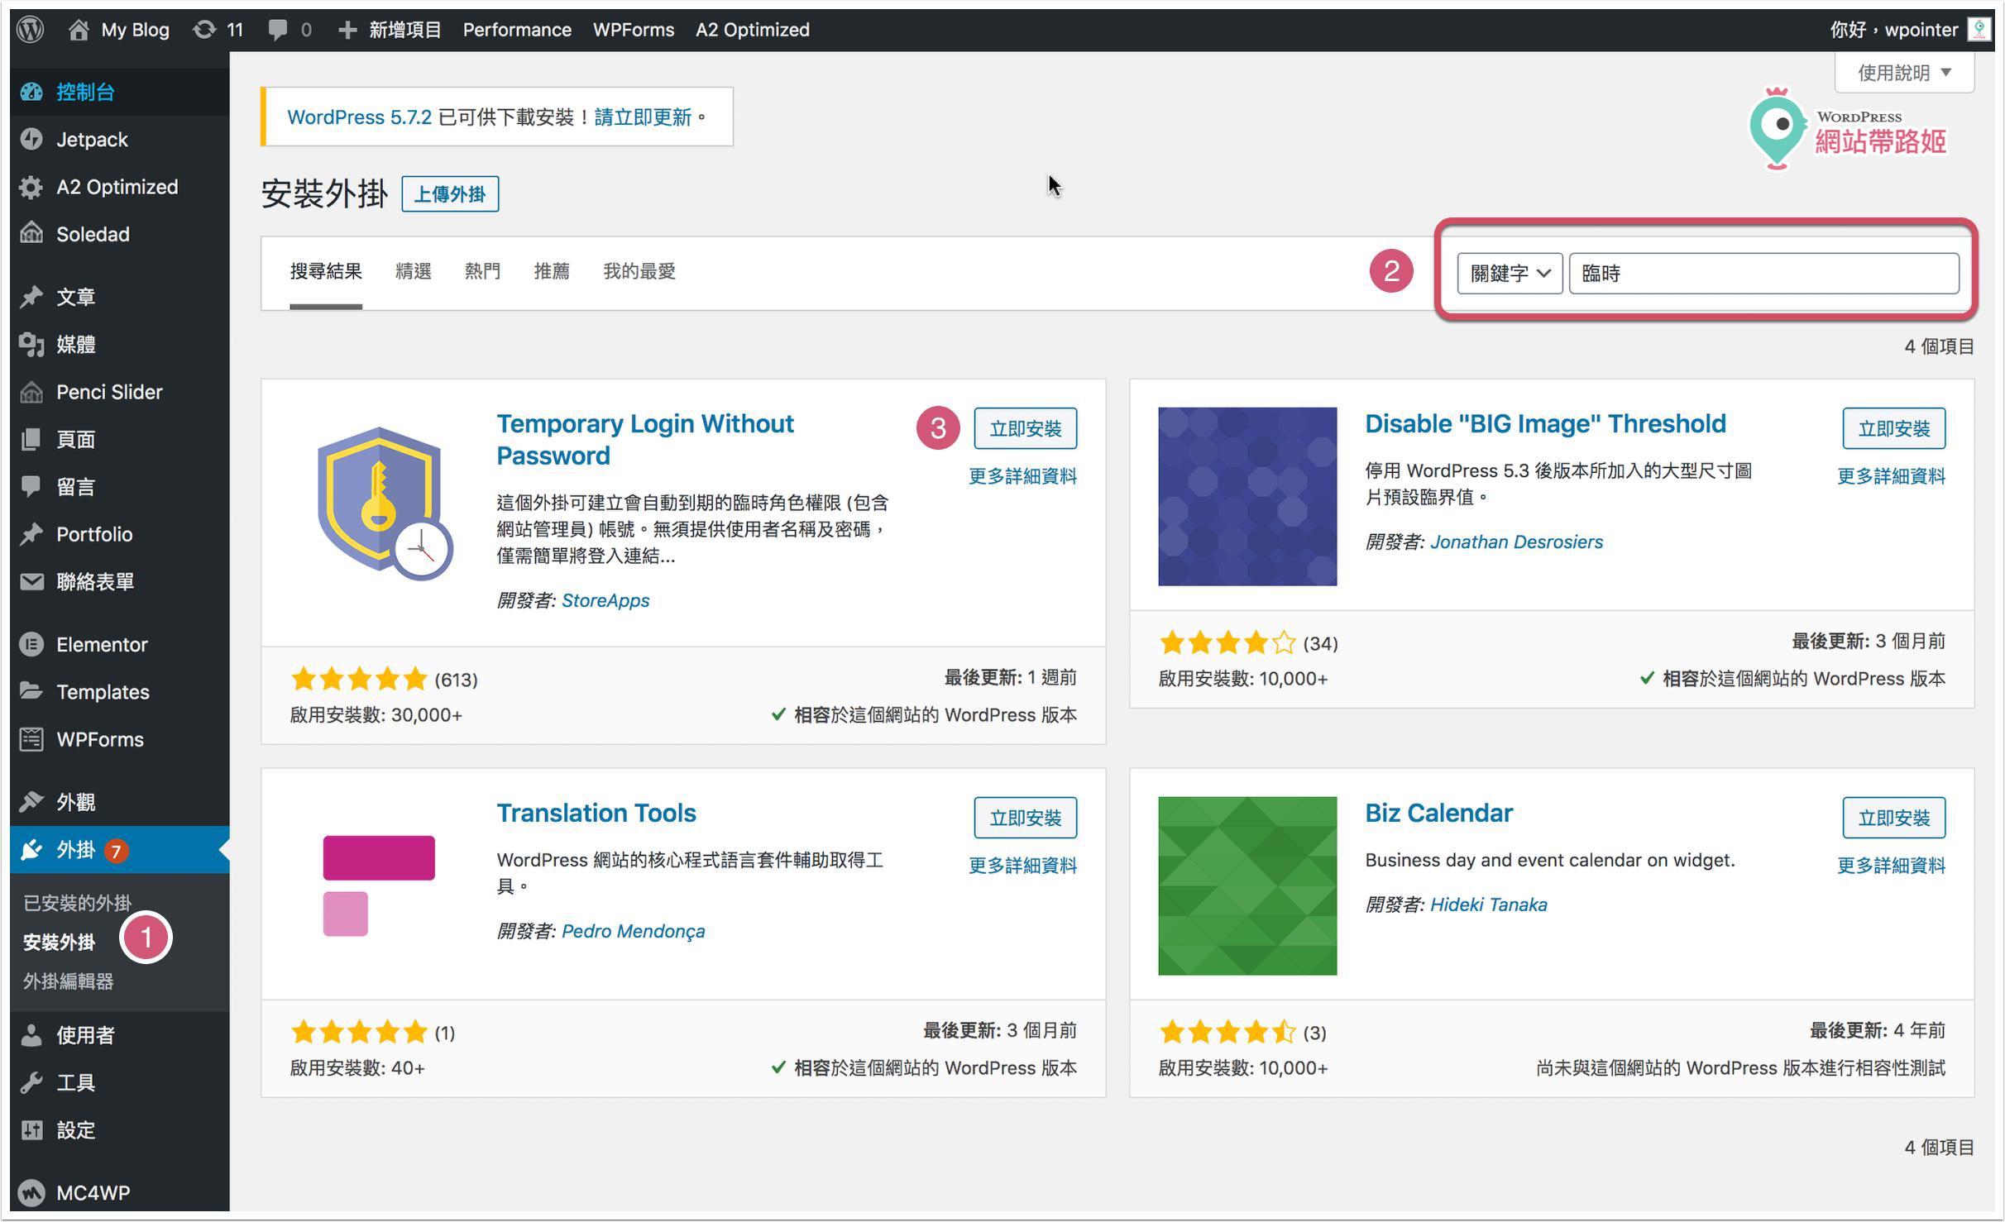
Task: Click the plugin search field containing 臨時
Action: (1764, 274)
